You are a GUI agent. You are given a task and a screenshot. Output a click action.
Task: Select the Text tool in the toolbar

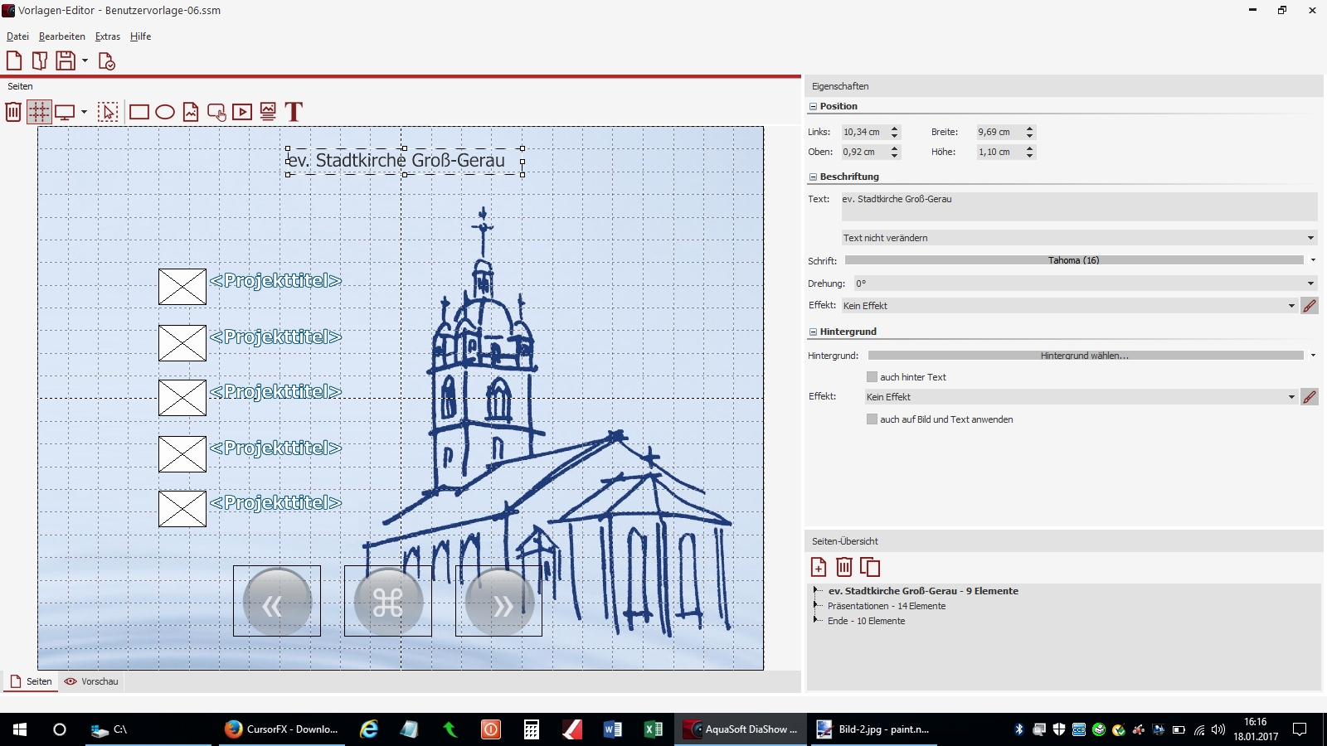point(294,112)
